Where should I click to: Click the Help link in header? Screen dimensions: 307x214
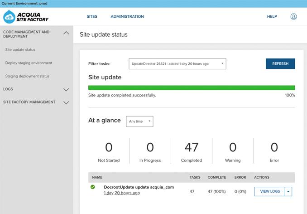coord(272,17)
